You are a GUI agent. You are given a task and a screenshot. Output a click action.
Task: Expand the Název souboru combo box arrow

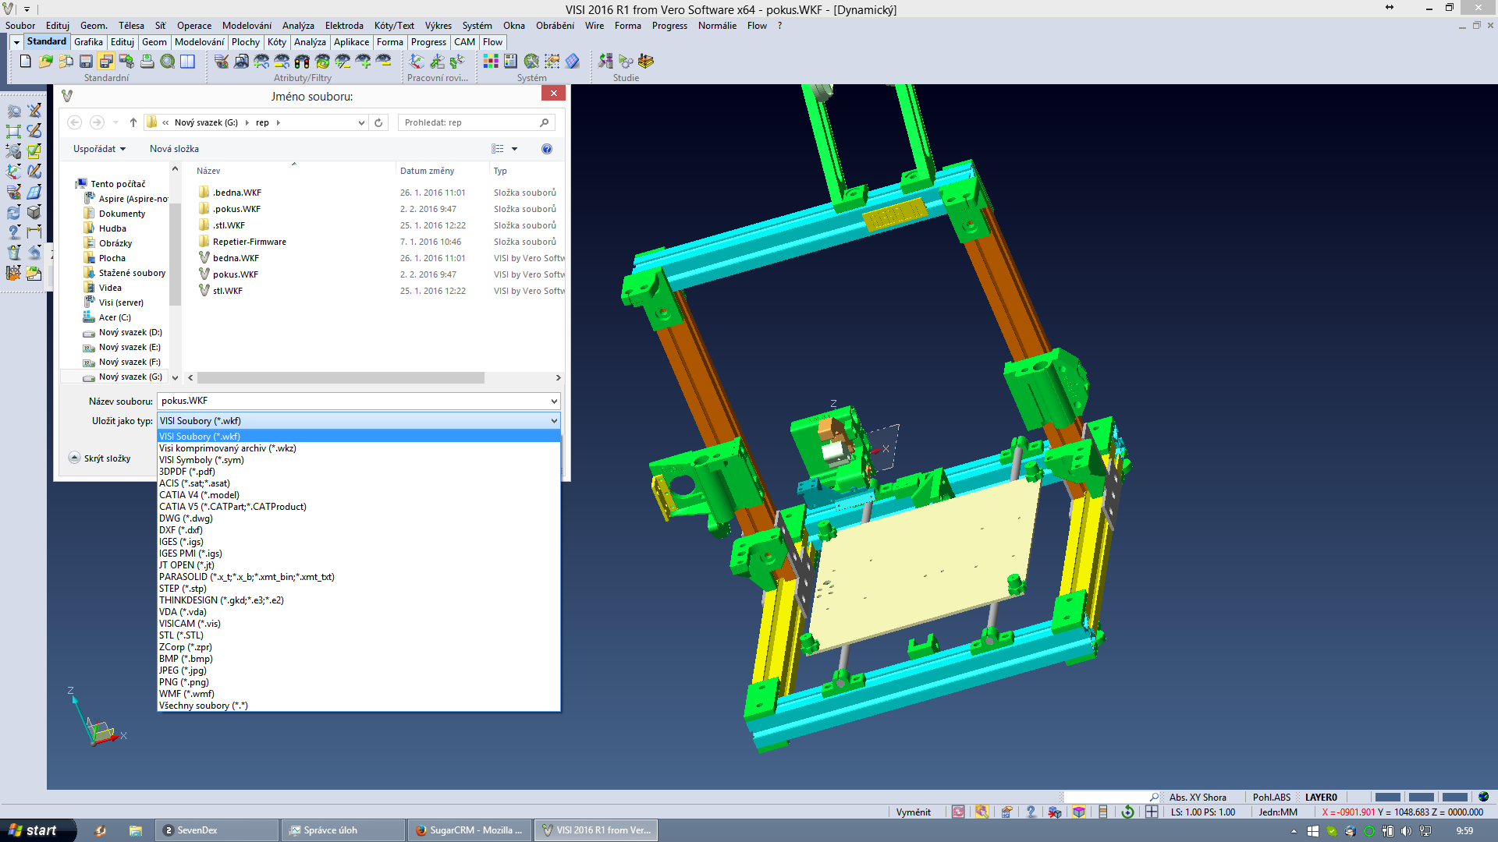point(554,401)
